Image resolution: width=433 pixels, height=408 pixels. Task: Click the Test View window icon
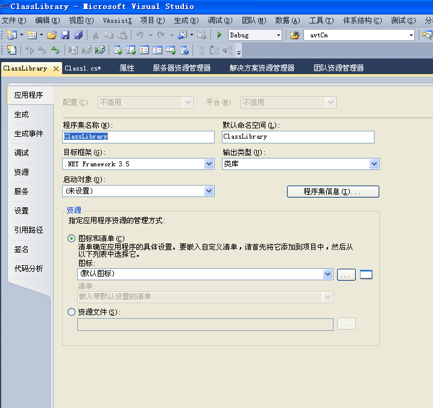point(118,50)
